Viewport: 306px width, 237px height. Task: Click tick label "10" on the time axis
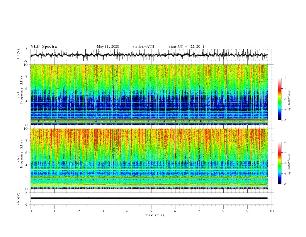click(272, 211)
